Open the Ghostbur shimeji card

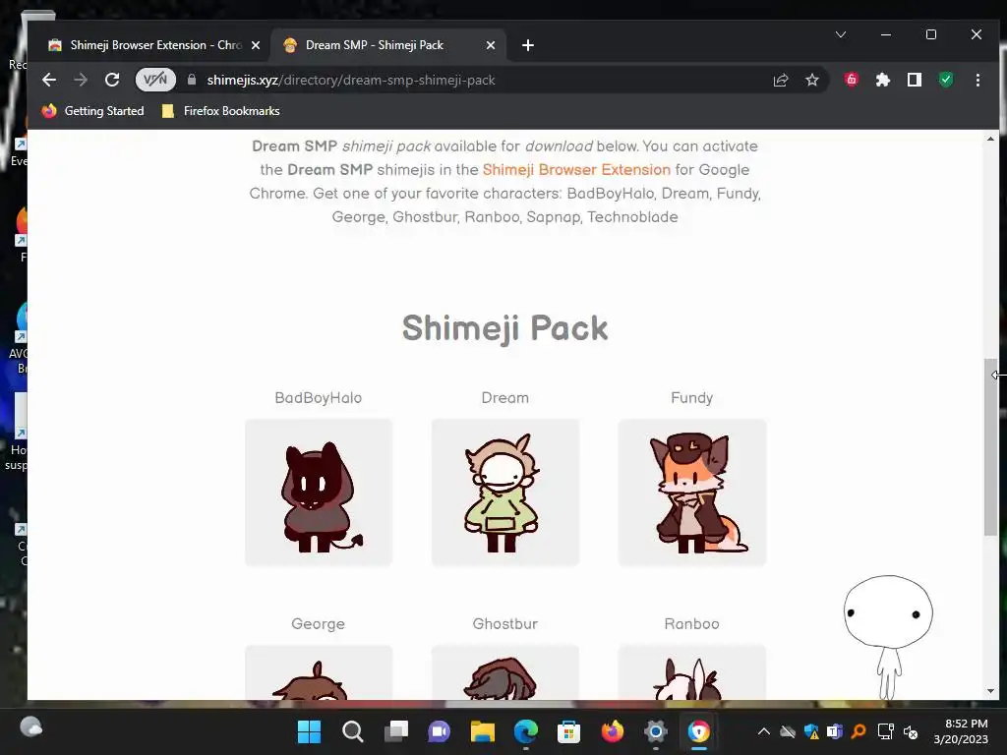[x=505, y=672]
